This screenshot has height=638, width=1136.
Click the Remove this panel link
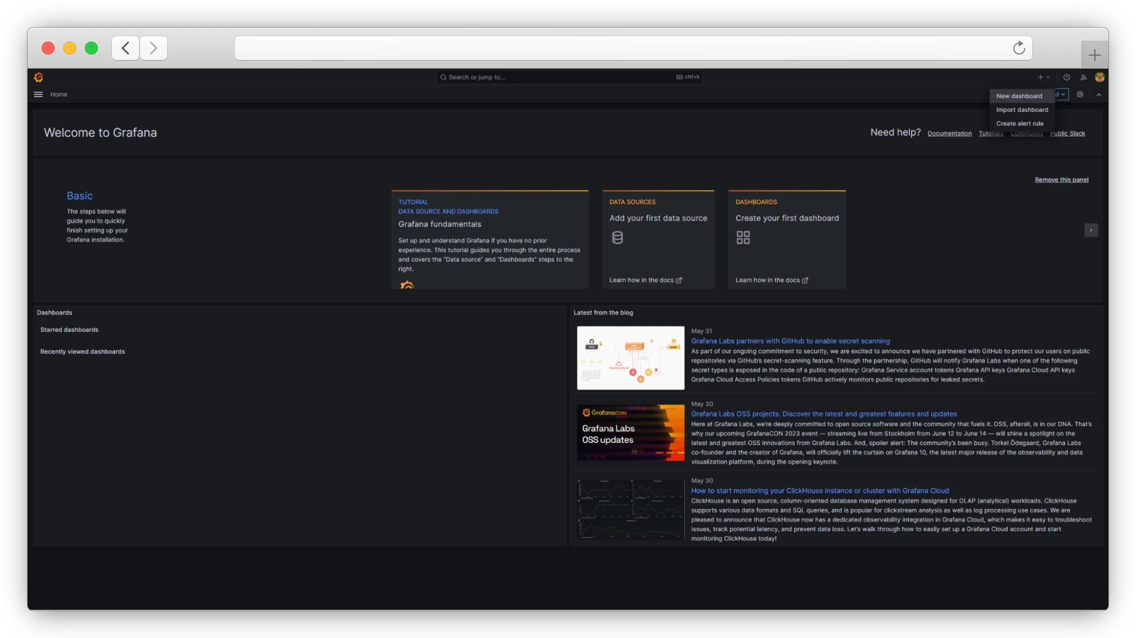(x=1061, y=179)
